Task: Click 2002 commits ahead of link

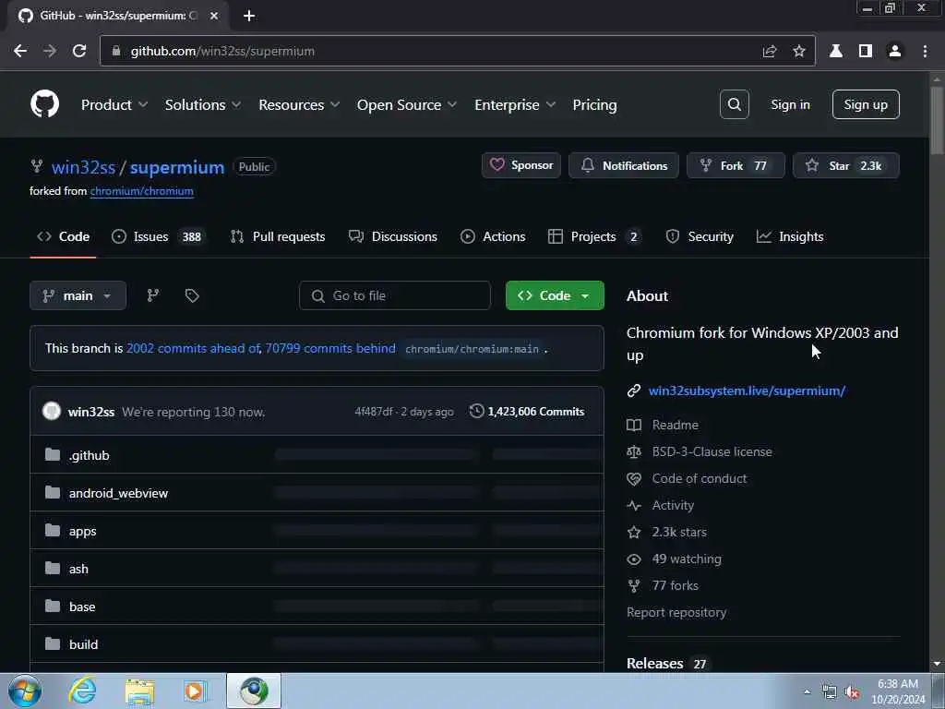Action: pos(193,348)
